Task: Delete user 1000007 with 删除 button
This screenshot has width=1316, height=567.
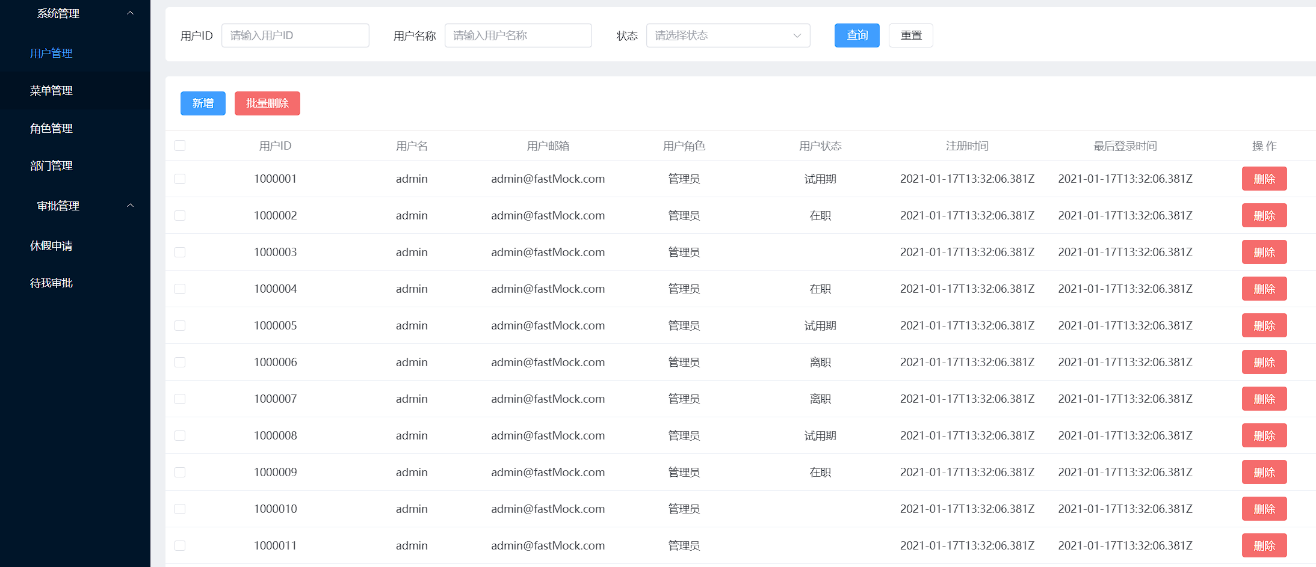Action: pos(1264,399)
